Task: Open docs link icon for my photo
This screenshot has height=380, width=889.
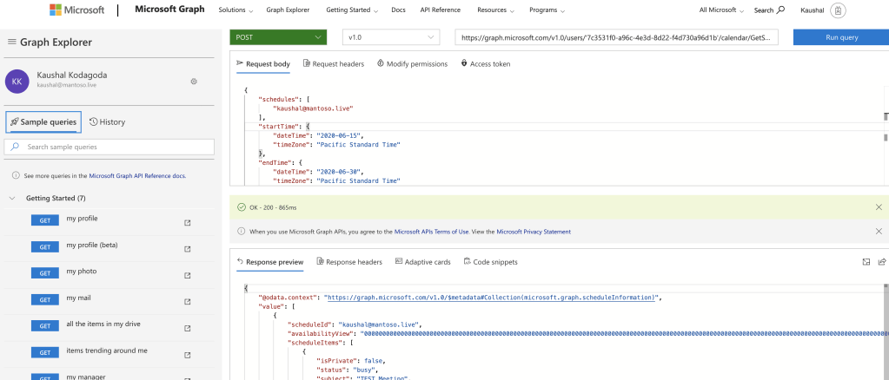Action: tap(187, 273)
